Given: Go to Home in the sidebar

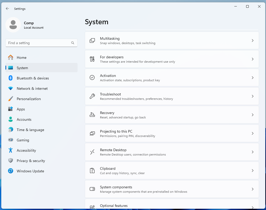Looking at the screenshot, I should (41, 57).
